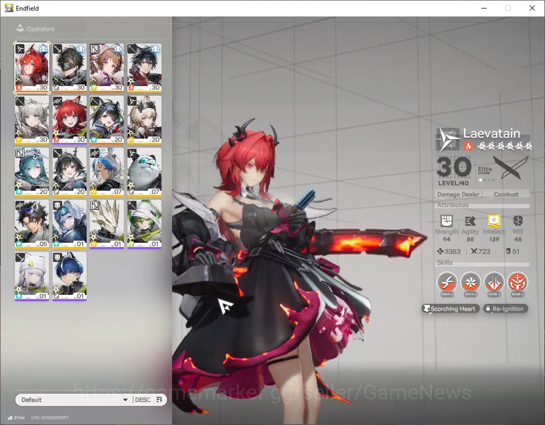The height and width of the screenshot is (425, 545).
Task: Click the Will brain attribute icon
Action: tap(518, 221)
